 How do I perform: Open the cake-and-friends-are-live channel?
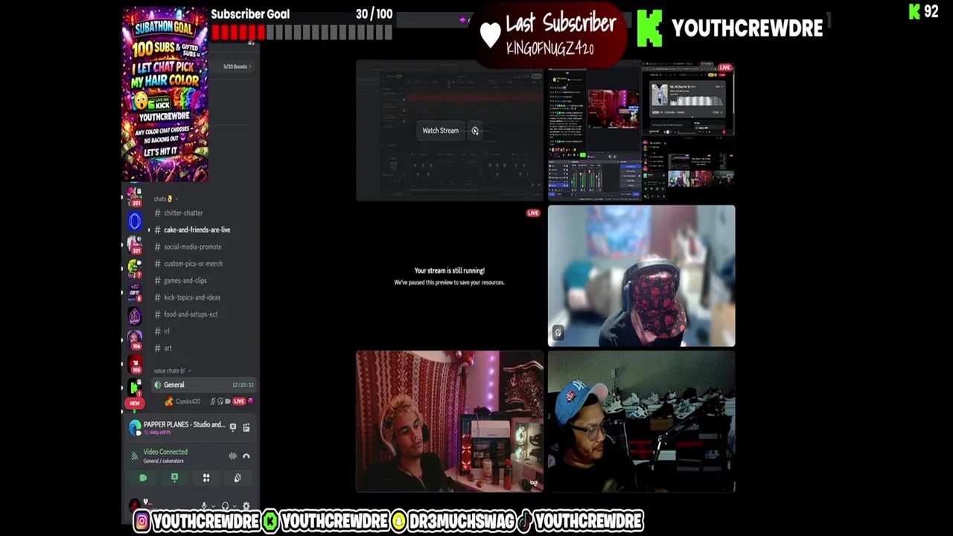pyautogui.click(x=197, y=230)
